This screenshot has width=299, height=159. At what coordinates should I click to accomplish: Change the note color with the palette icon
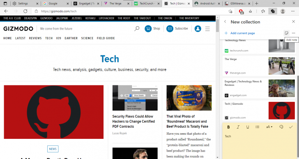pos(281,127)
